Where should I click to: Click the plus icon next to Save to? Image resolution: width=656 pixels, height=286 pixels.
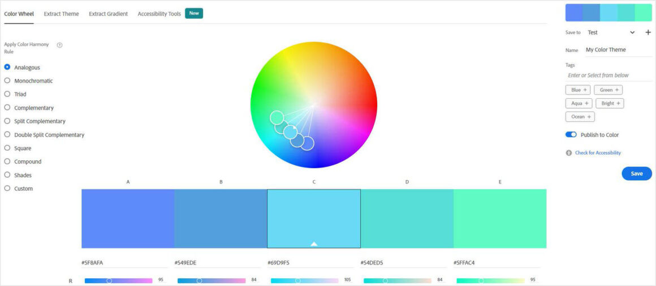point(648,33)
